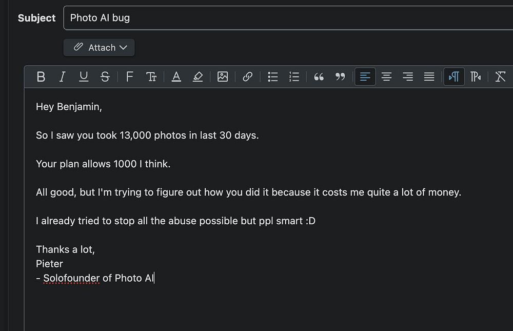The height and width of the screenshot is (331, 513).
Task: Insert a hyperlink
Action: tap(247, 77)
